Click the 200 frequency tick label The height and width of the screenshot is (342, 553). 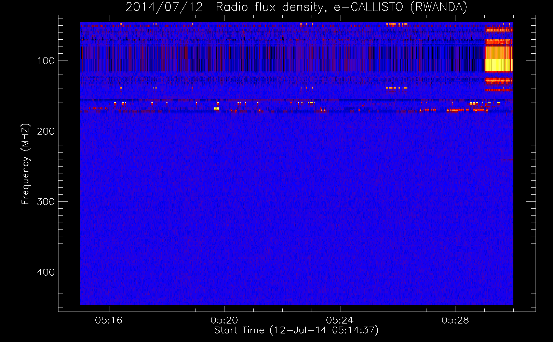click(x=46, y=131)
